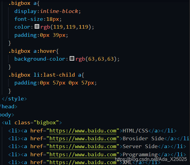Click the Brosider Side link text
190x165 pixels.
[143, 138]
